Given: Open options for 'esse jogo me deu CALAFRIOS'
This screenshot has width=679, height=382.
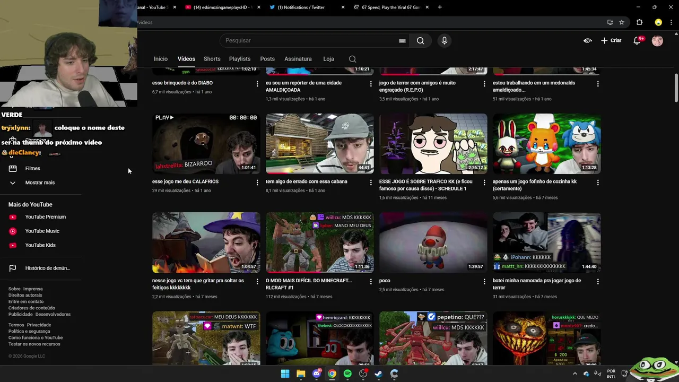Looking at the screenshot, I should click(x=257, y=183).
